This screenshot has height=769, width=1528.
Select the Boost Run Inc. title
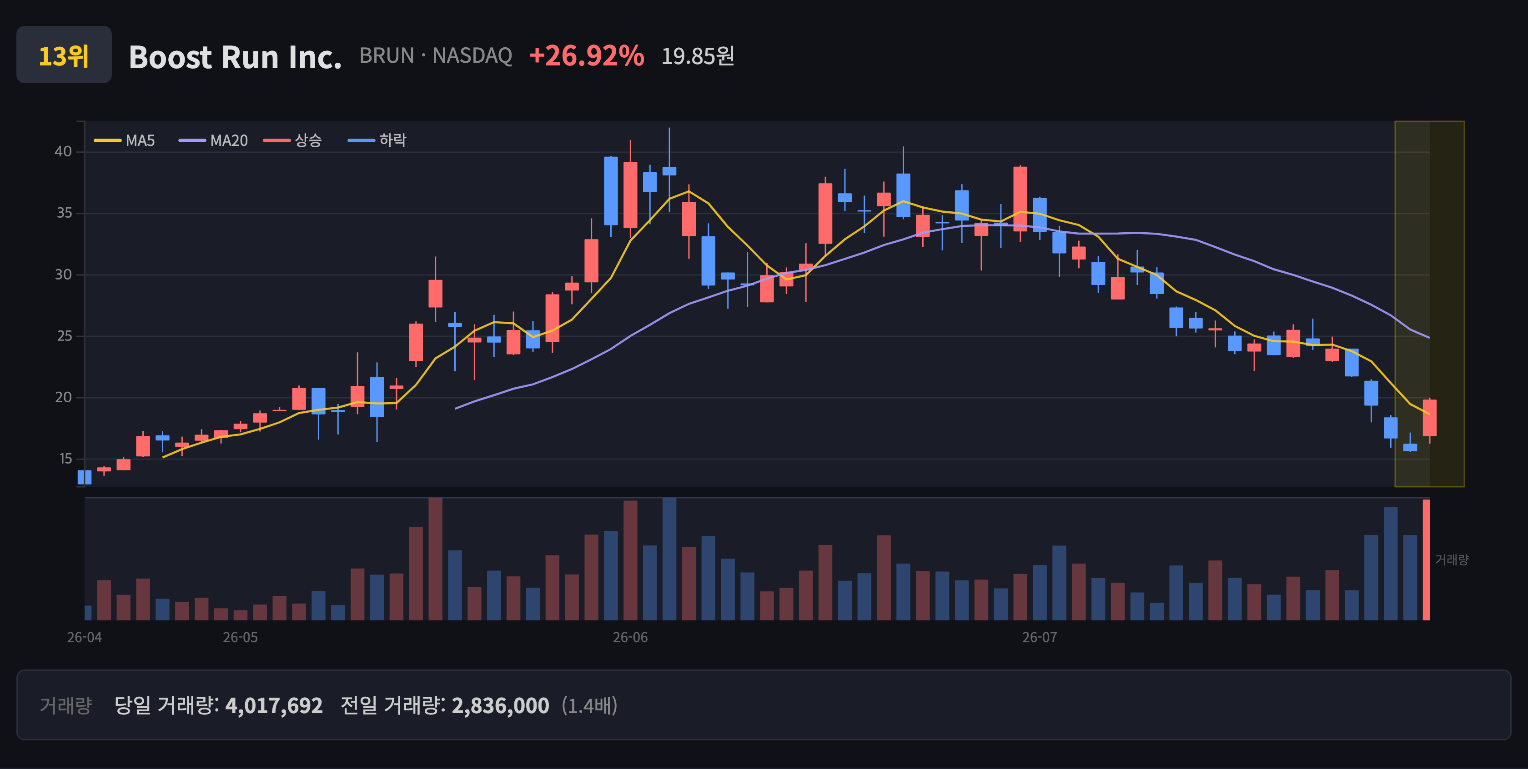[x=235, y=57]
